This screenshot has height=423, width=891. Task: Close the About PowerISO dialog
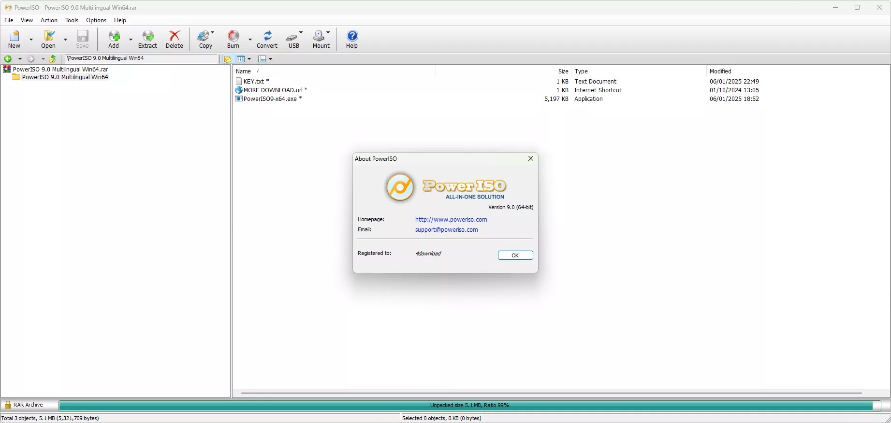tap(531, 159)
